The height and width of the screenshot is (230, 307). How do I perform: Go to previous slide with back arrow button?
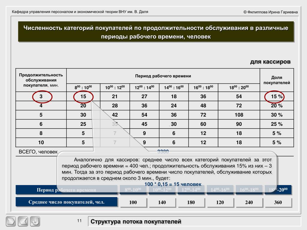coord(23,221)
